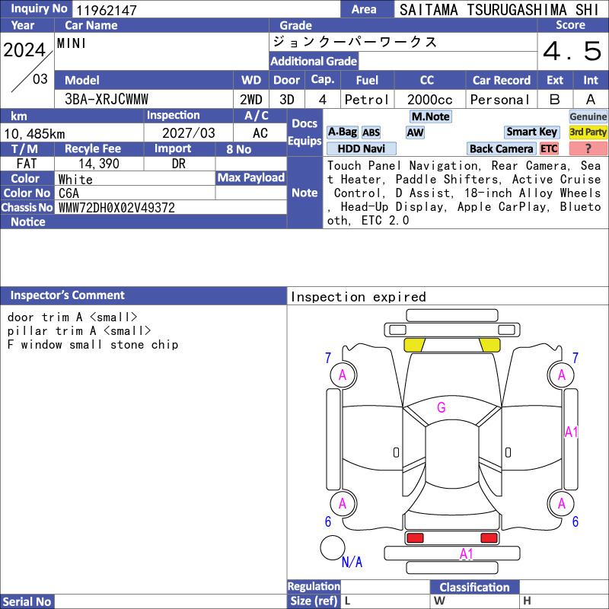Click the Notice header bar
This screenshot has height=609, width=609.
tap(143, 222)
